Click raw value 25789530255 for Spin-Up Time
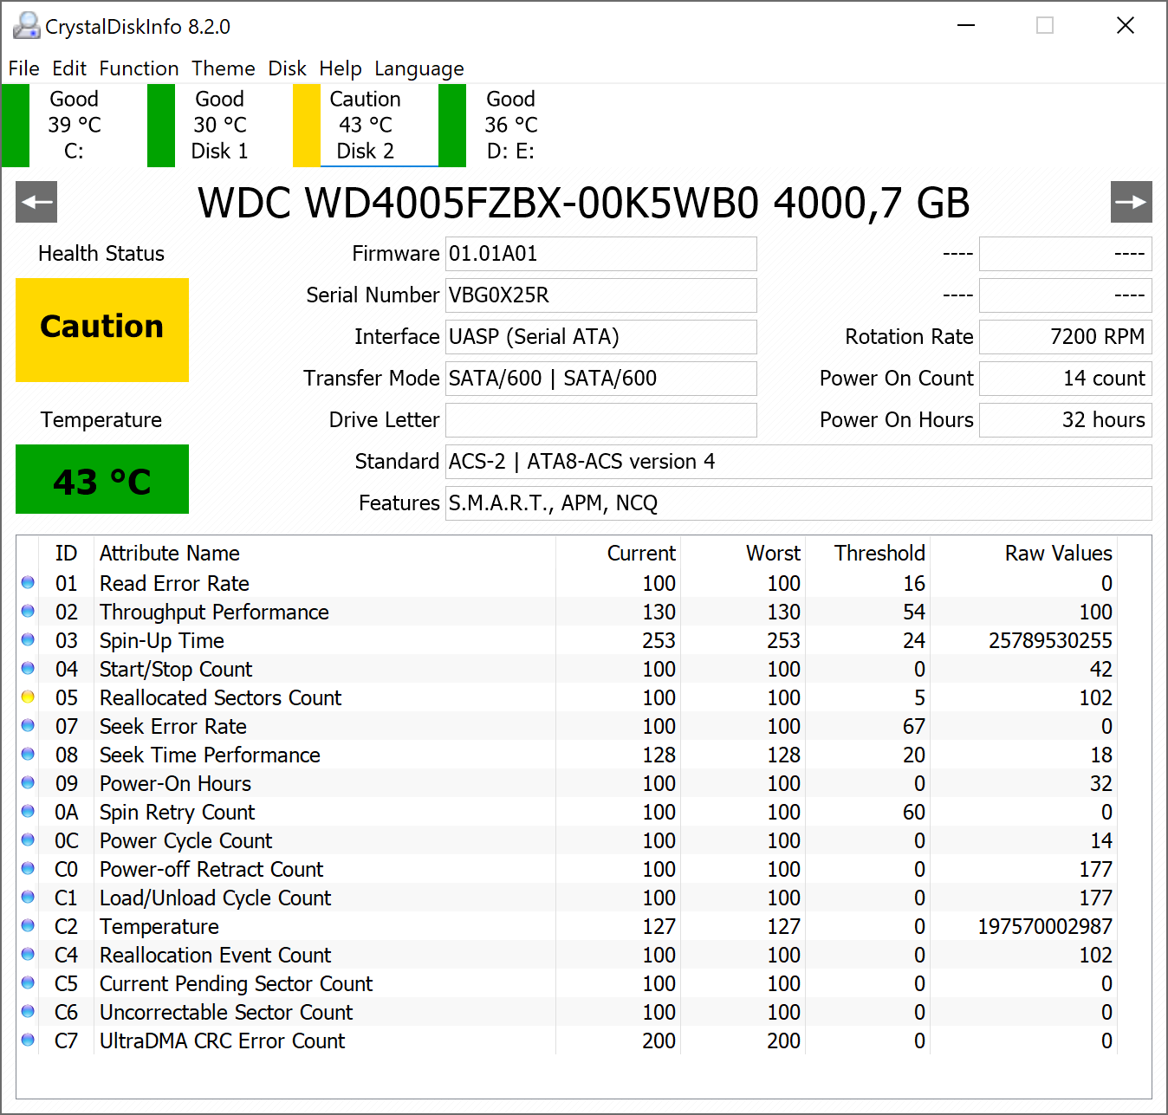 [1050, 640]
